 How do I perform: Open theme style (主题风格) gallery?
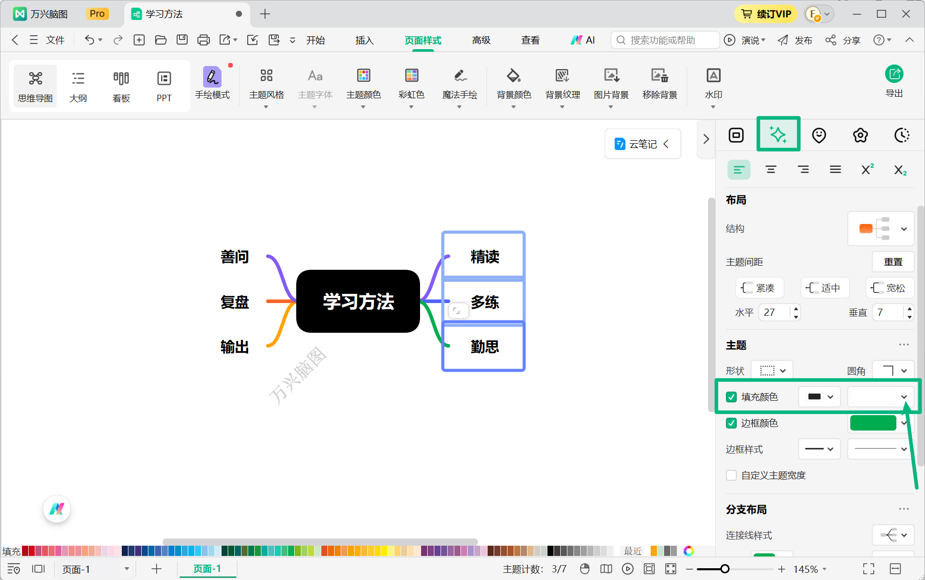[x=267, y=87]
